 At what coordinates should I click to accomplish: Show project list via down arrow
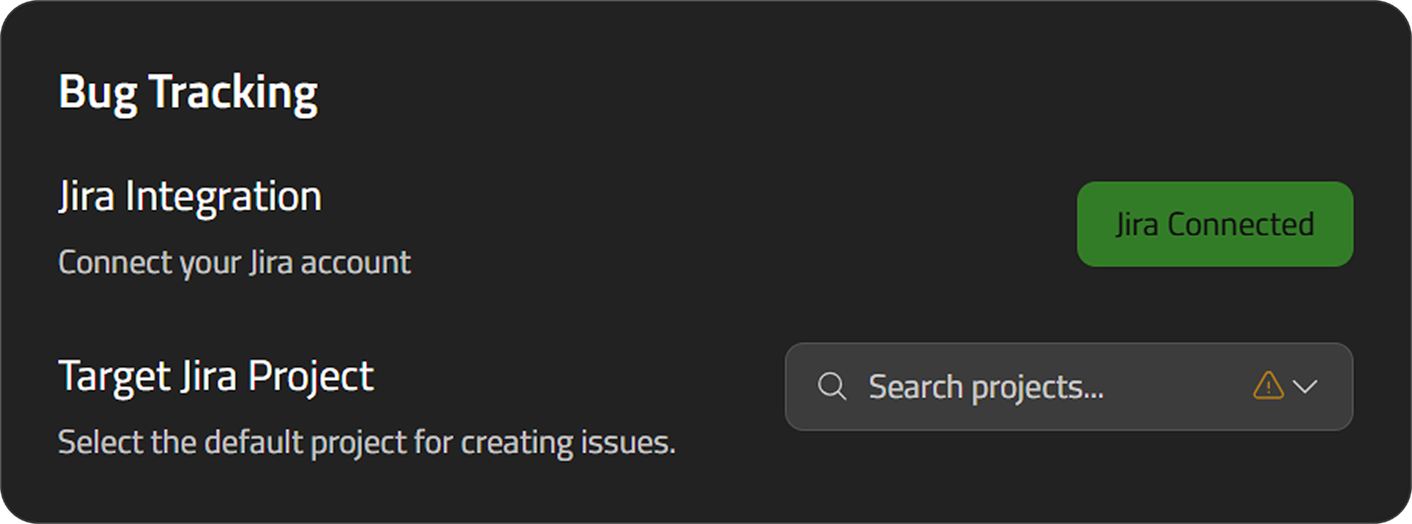point(1305,386)
